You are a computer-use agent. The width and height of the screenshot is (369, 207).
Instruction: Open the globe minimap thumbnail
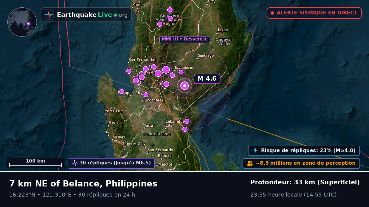22,22
